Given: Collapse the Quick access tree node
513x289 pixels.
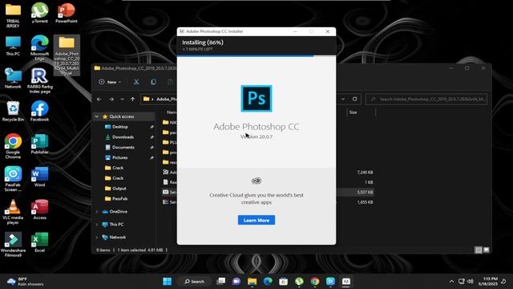Looking at the screenshot, I should (x=97, y=116).
